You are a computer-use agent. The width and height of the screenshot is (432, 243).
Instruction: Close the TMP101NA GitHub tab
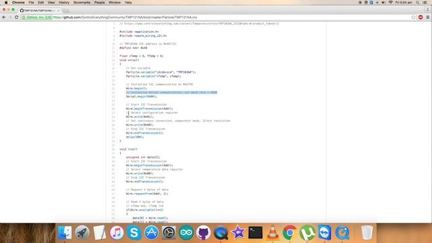click(x=59, y=11)
